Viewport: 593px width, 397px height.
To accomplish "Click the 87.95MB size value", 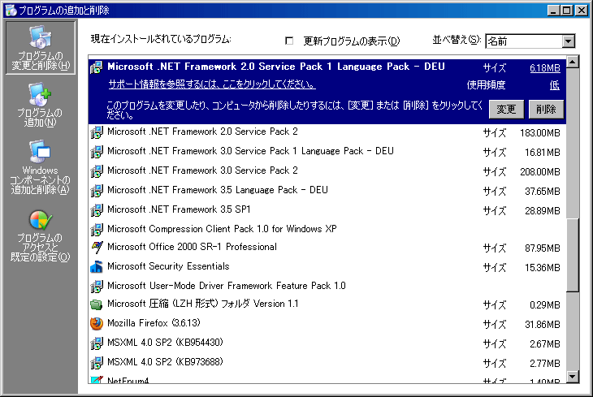I will click(x=543, y=248).
